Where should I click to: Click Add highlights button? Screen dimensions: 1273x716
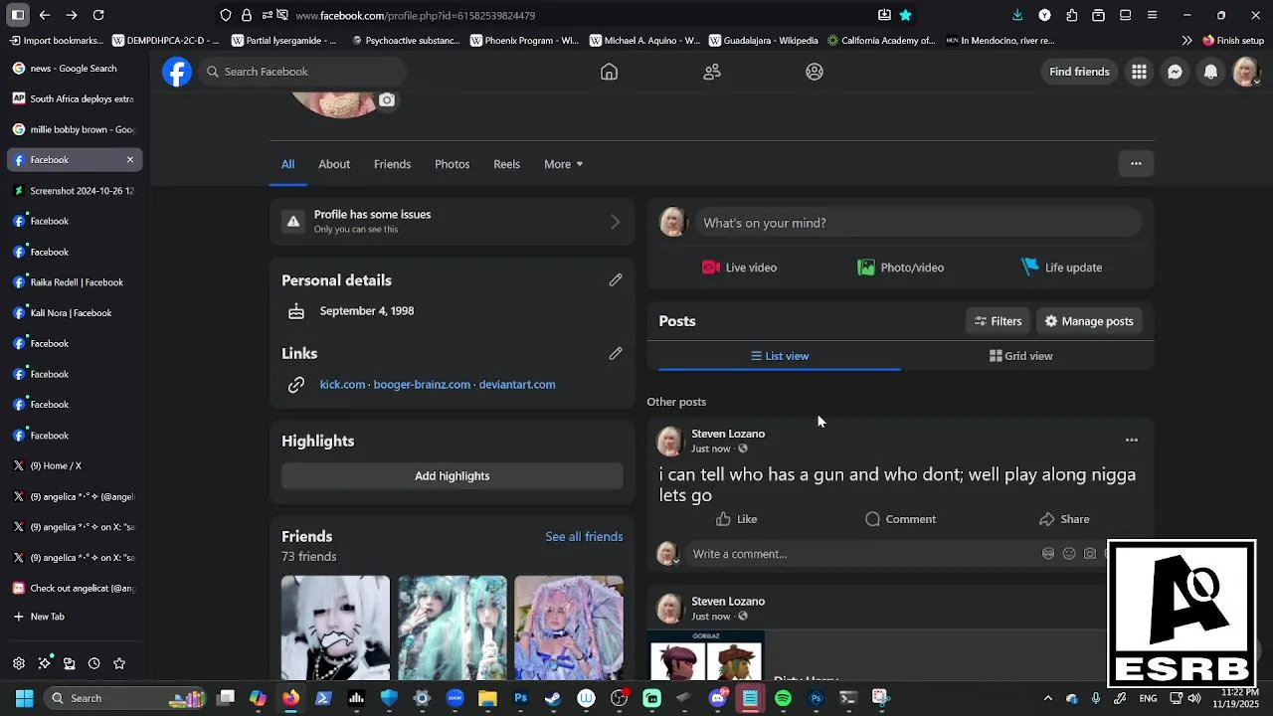pos(452,476)
